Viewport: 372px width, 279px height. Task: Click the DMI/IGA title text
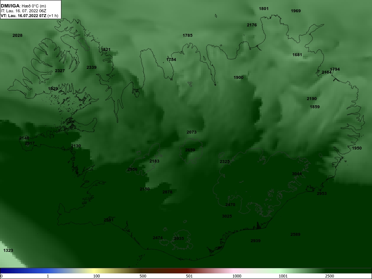[10, 6]
